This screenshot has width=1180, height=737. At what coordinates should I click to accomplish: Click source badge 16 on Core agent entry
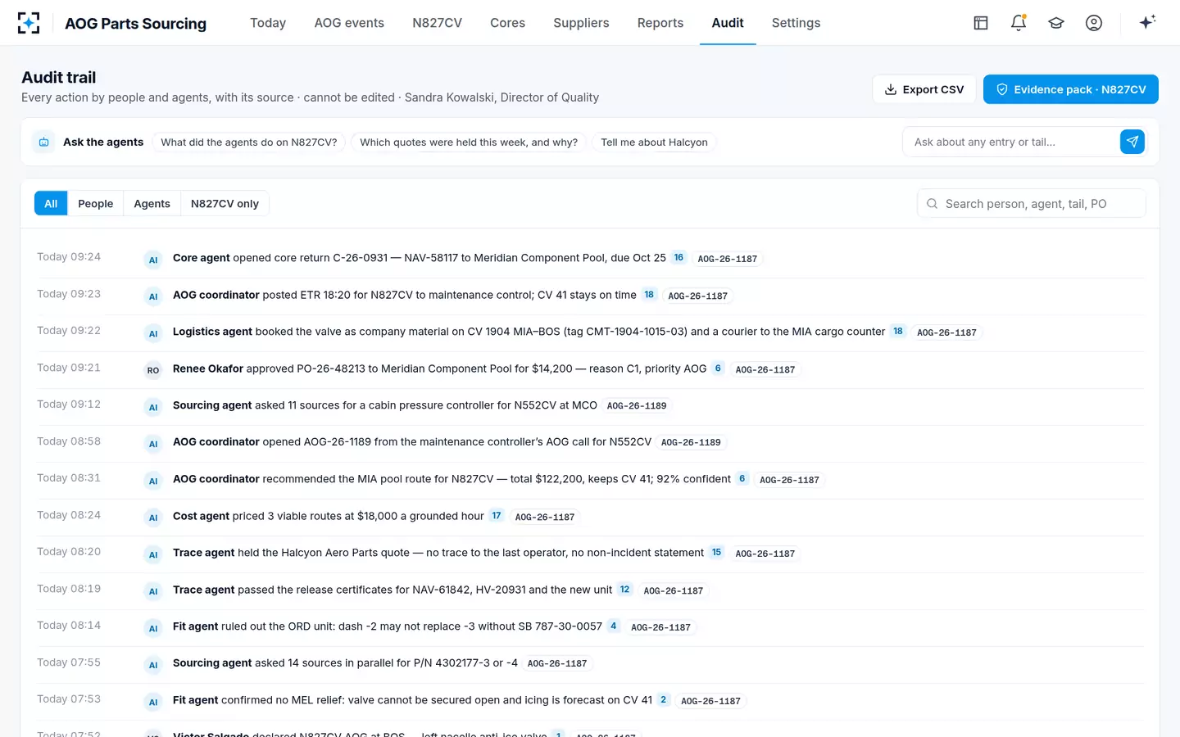pyautogui.click(x=678, y=257)
